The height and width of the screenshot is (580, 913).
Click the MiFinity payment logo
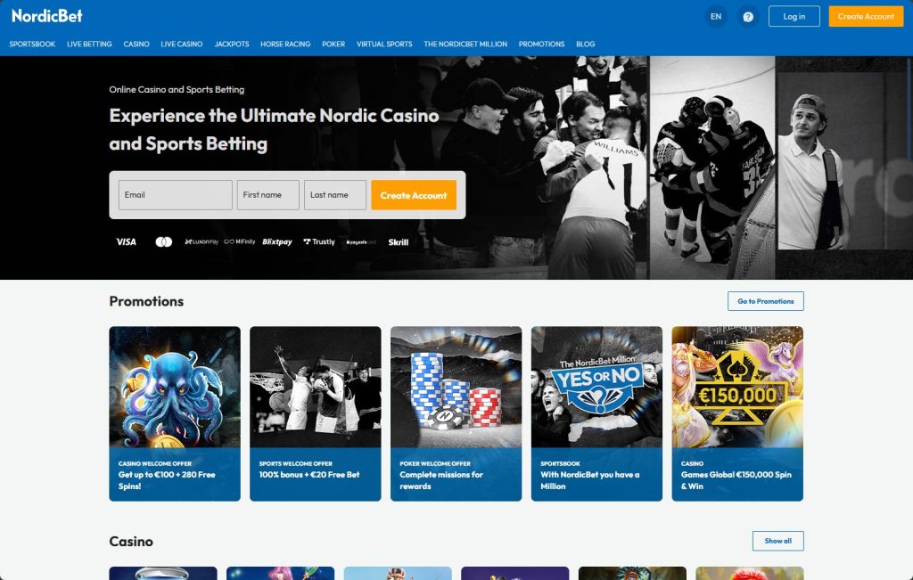pos(239,242)
